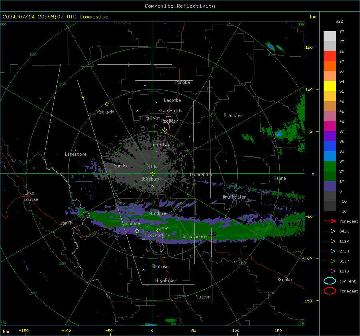Screen dimensions: 360x336
Task: Click the Vulcan town label
Action: point(203,297)
